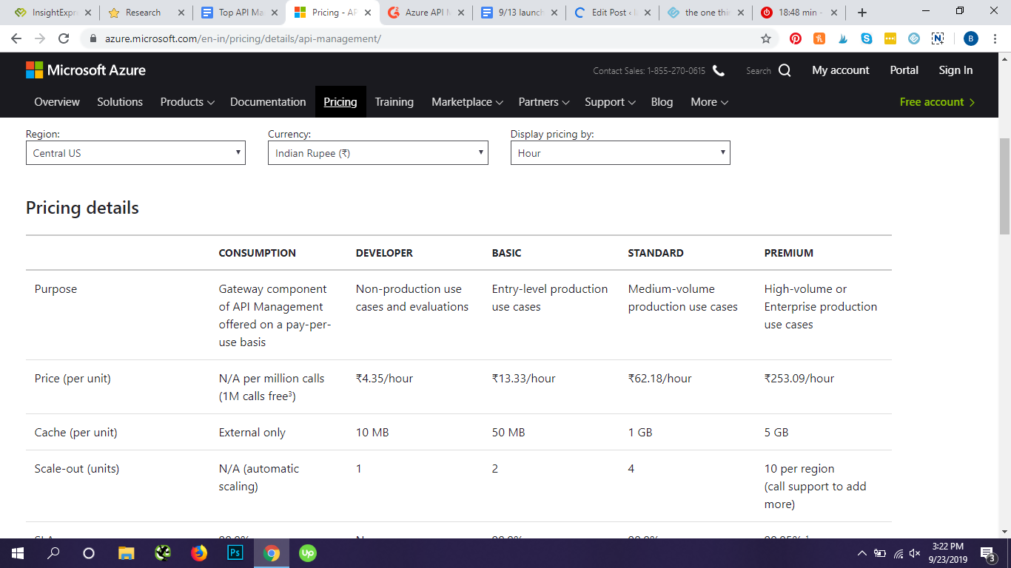Image resolution: width=1011 pixels, height=568 pixels.
Task: Open Photoshop from the taskbar
Action: pos(235,552)
